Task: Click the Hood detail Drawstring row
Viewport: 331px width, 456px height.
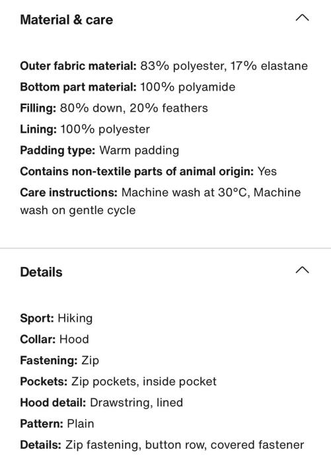Action: pos(102,402)
